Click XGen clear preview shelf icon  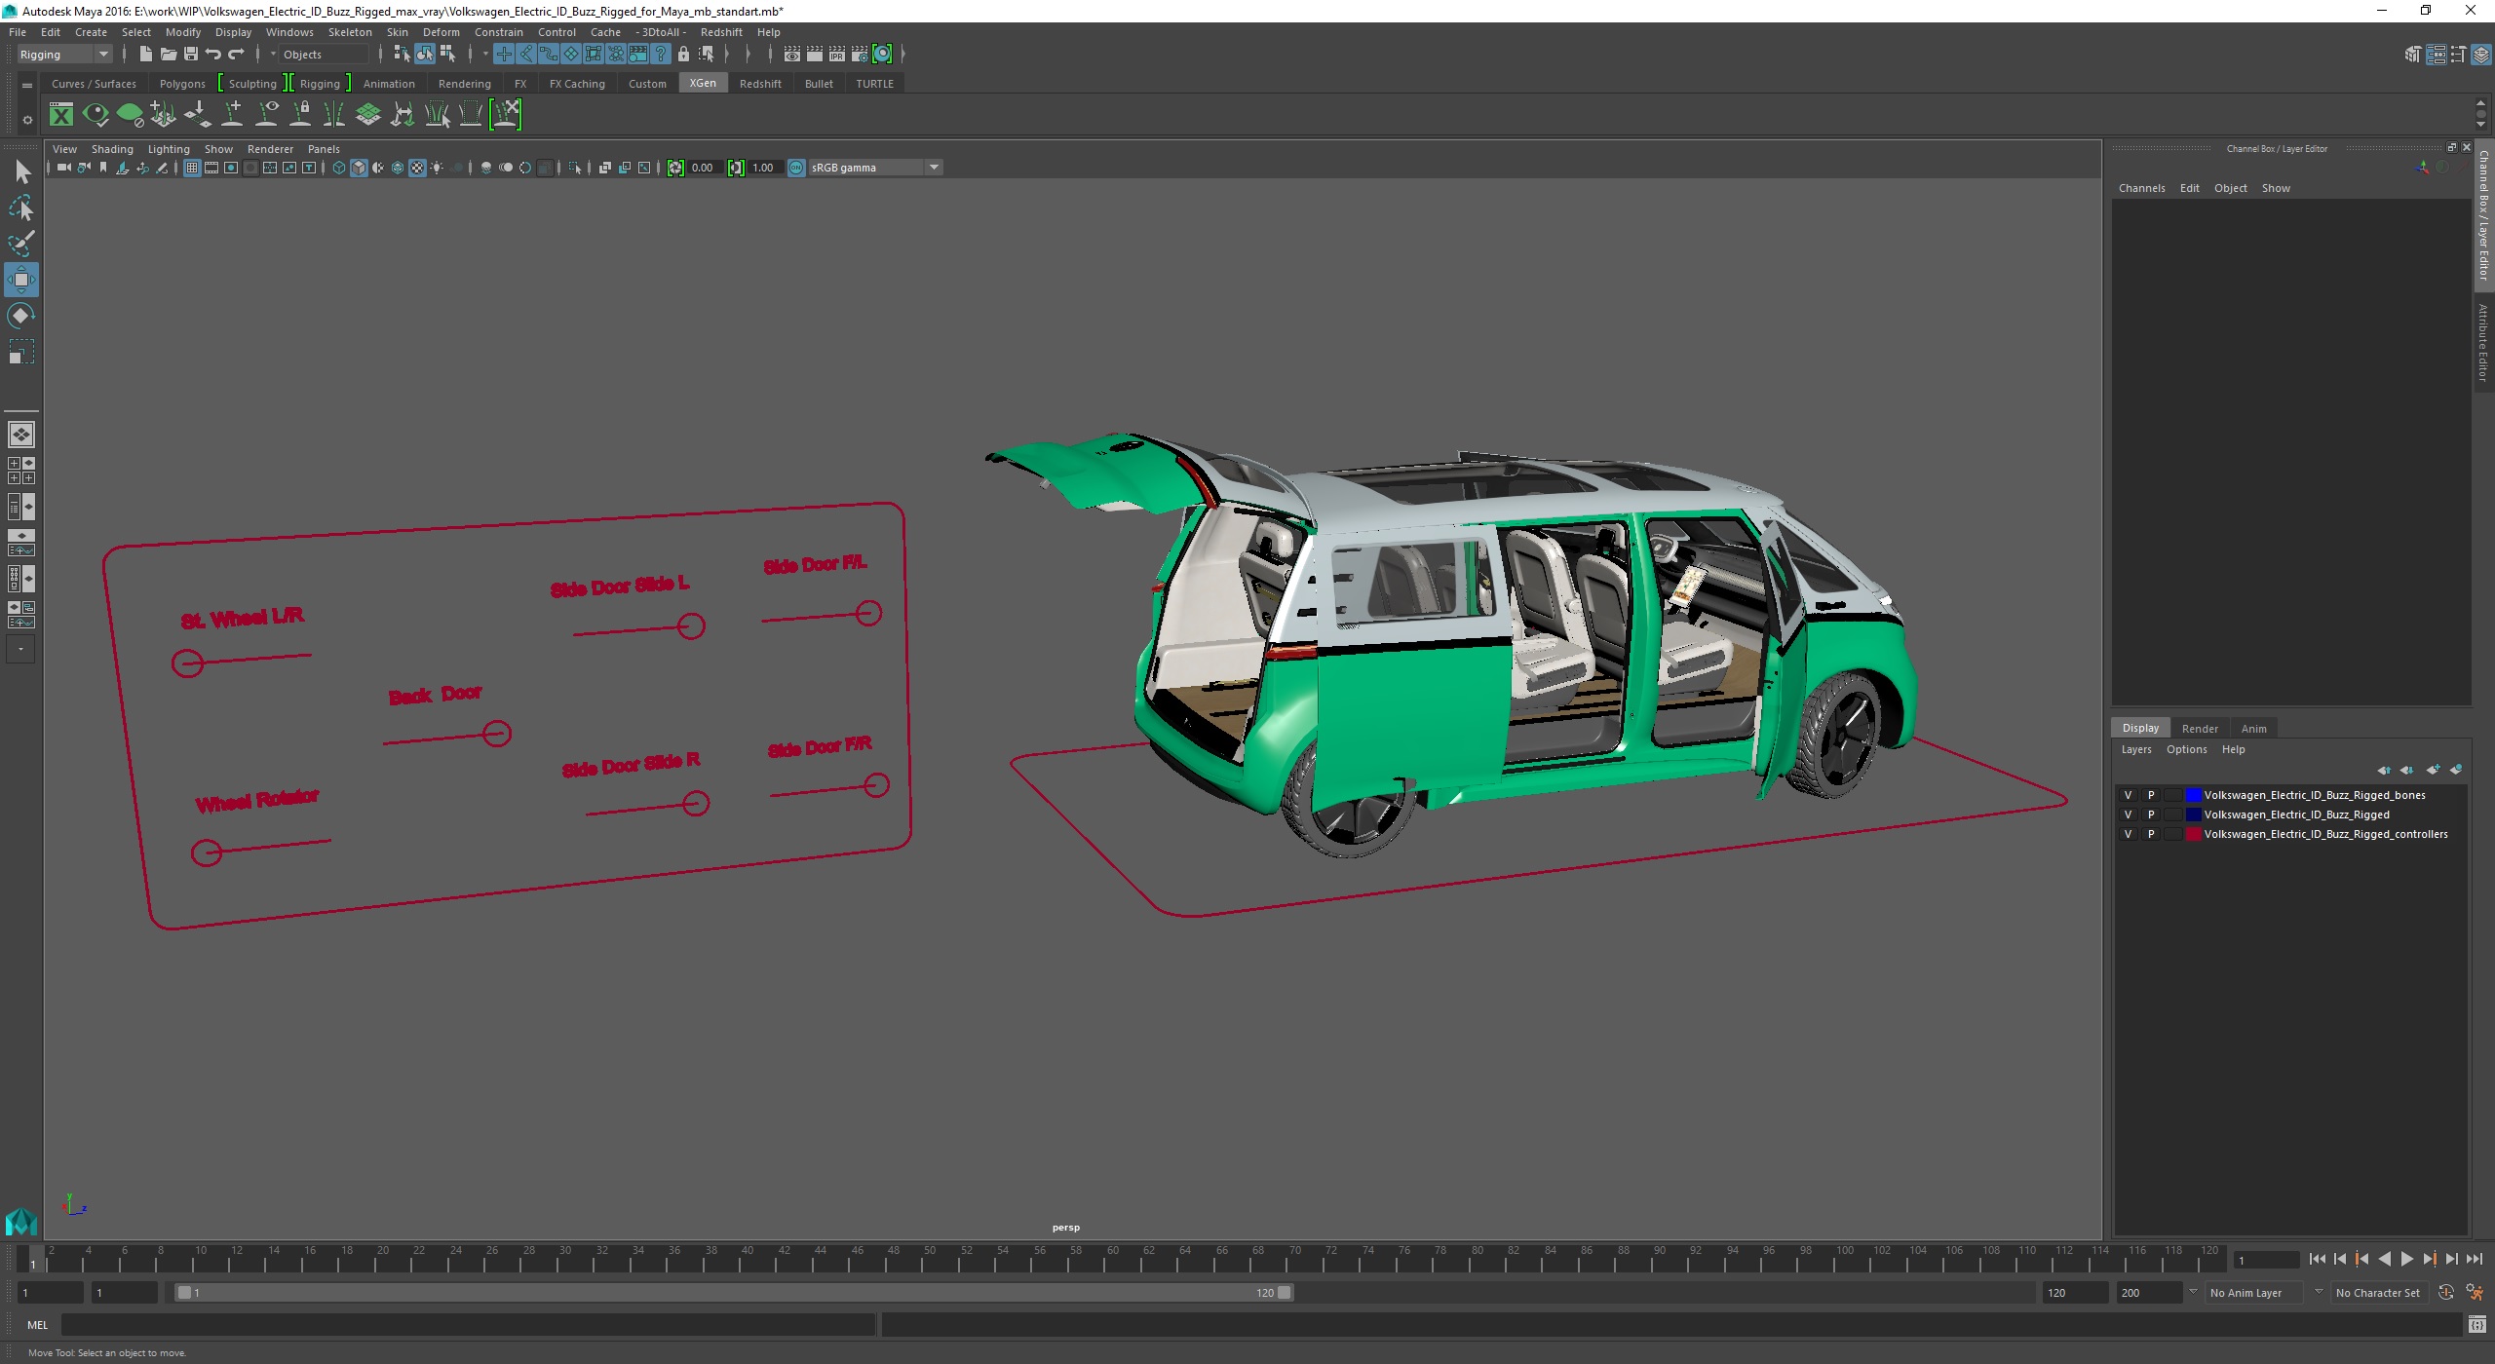coord(130,115)
